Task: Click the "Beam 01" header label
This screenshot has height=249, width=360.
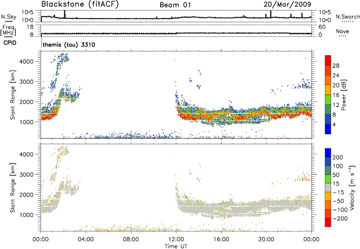Action: pos(175,5)
